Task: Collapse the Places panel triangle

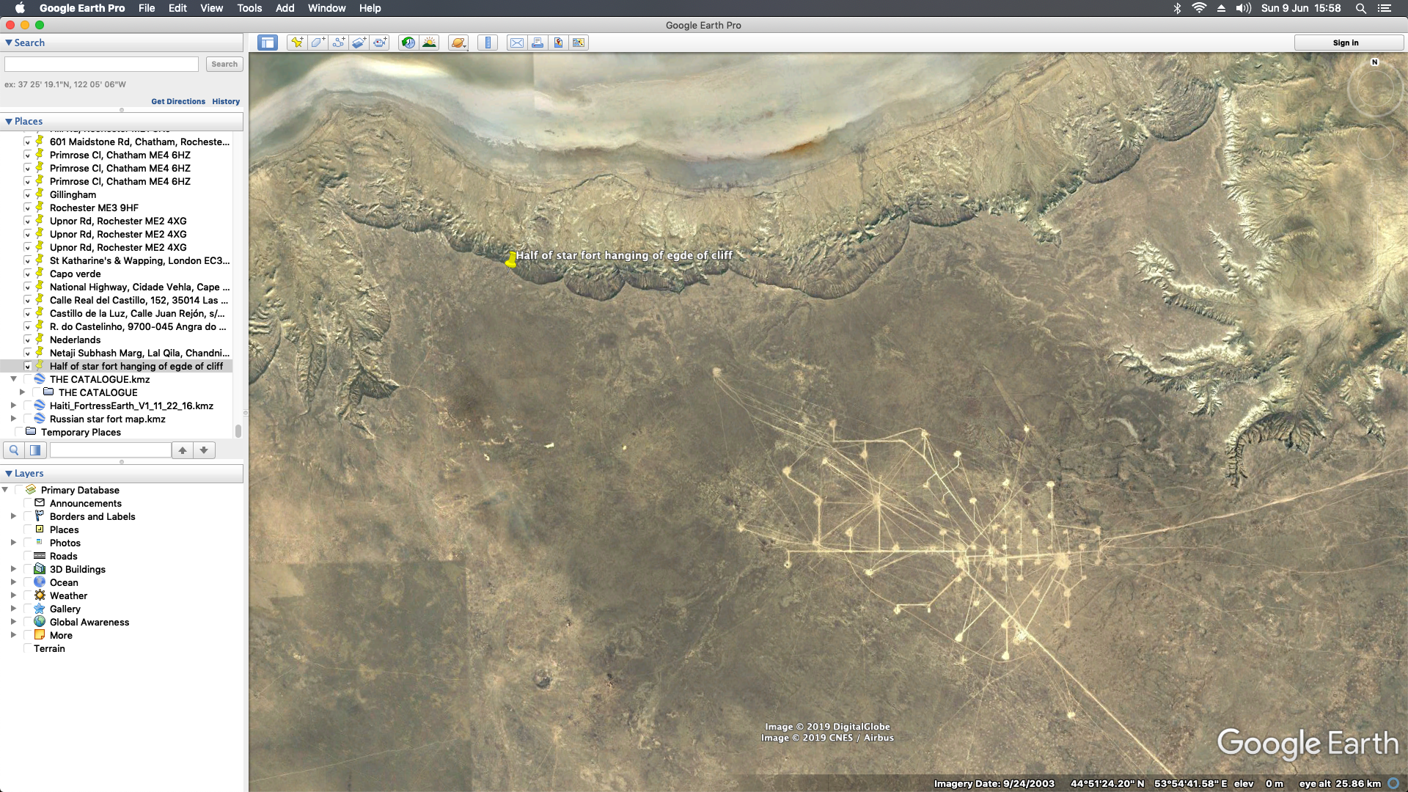Action: [9, 121]
